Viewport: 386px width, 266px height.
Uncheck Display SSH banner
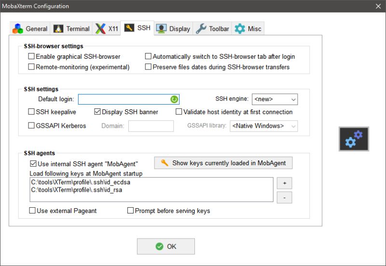point(97,112)
